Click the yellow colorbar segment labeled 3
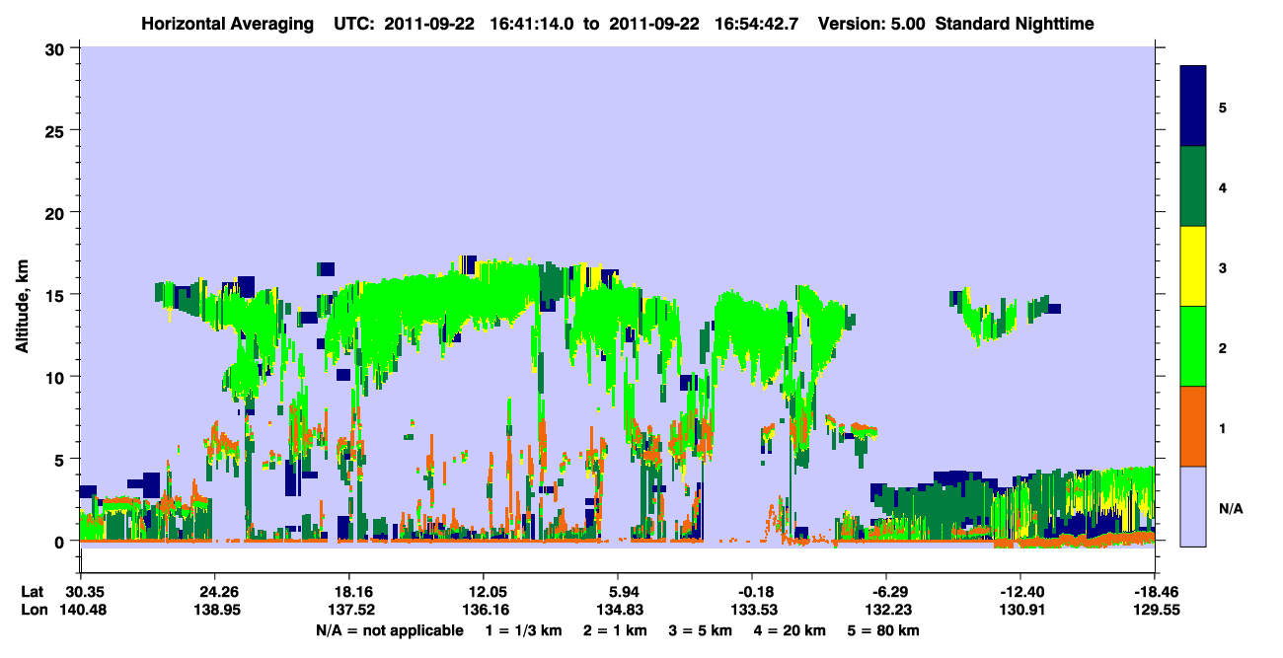The height and width of the screenshot is (658, 1283). [x=1193, y=266]
